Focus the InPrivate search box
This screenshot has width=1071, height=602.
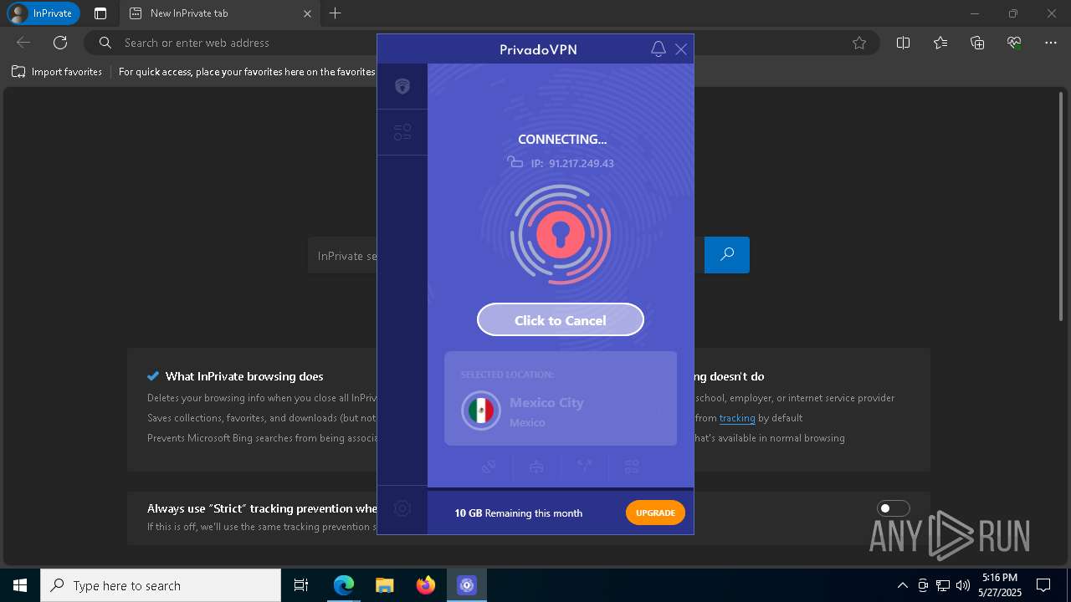tap(506, 255)
